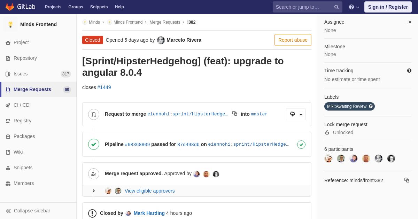Copy the source branch name icon

(x=235, y=113)
